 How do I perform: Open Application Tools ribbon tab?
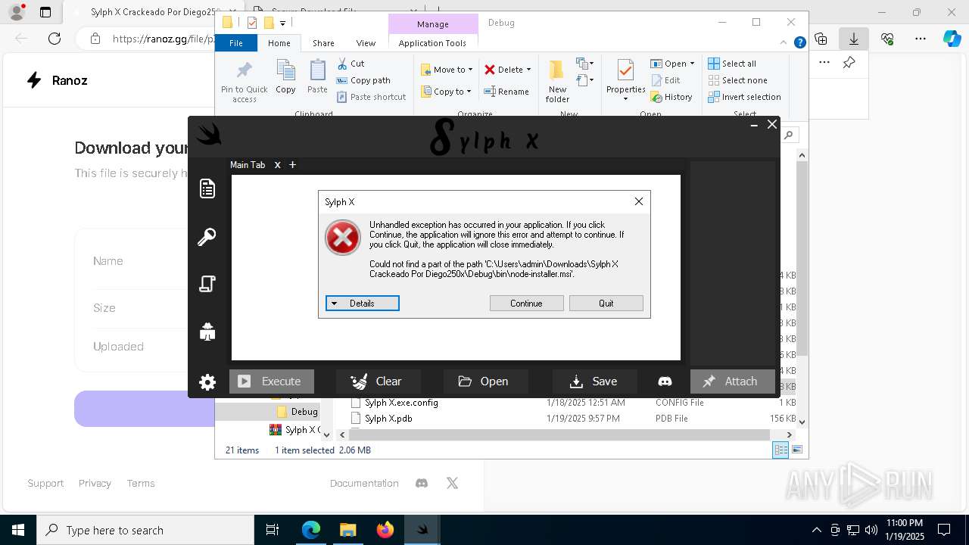(432, 43)
